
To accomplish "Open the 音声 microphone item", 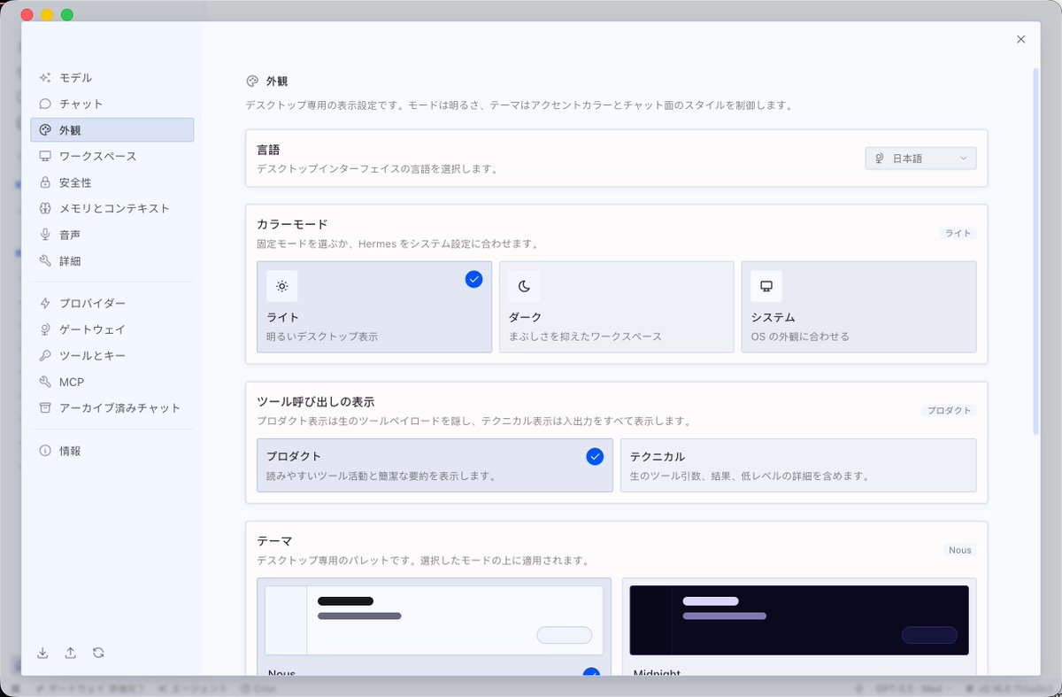I will [112, 235].
